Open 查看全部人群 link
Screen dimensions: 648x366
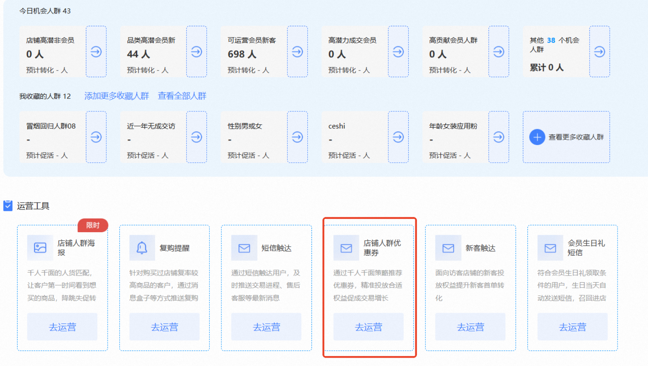(182, 96)
